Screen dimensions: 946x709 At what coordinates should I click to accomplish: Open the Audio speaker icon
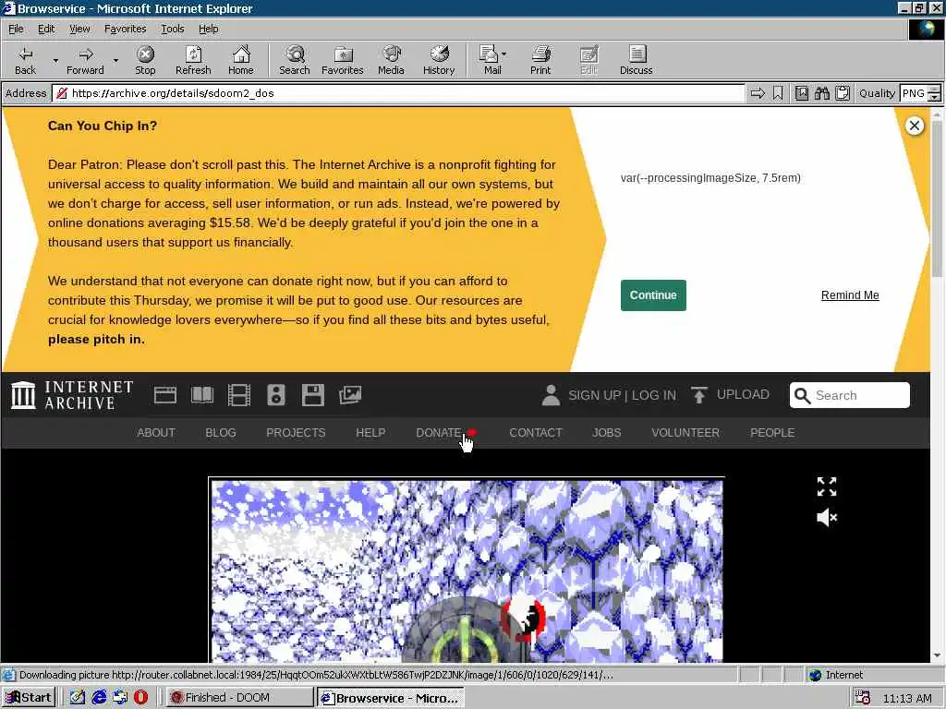coord(275,395)
